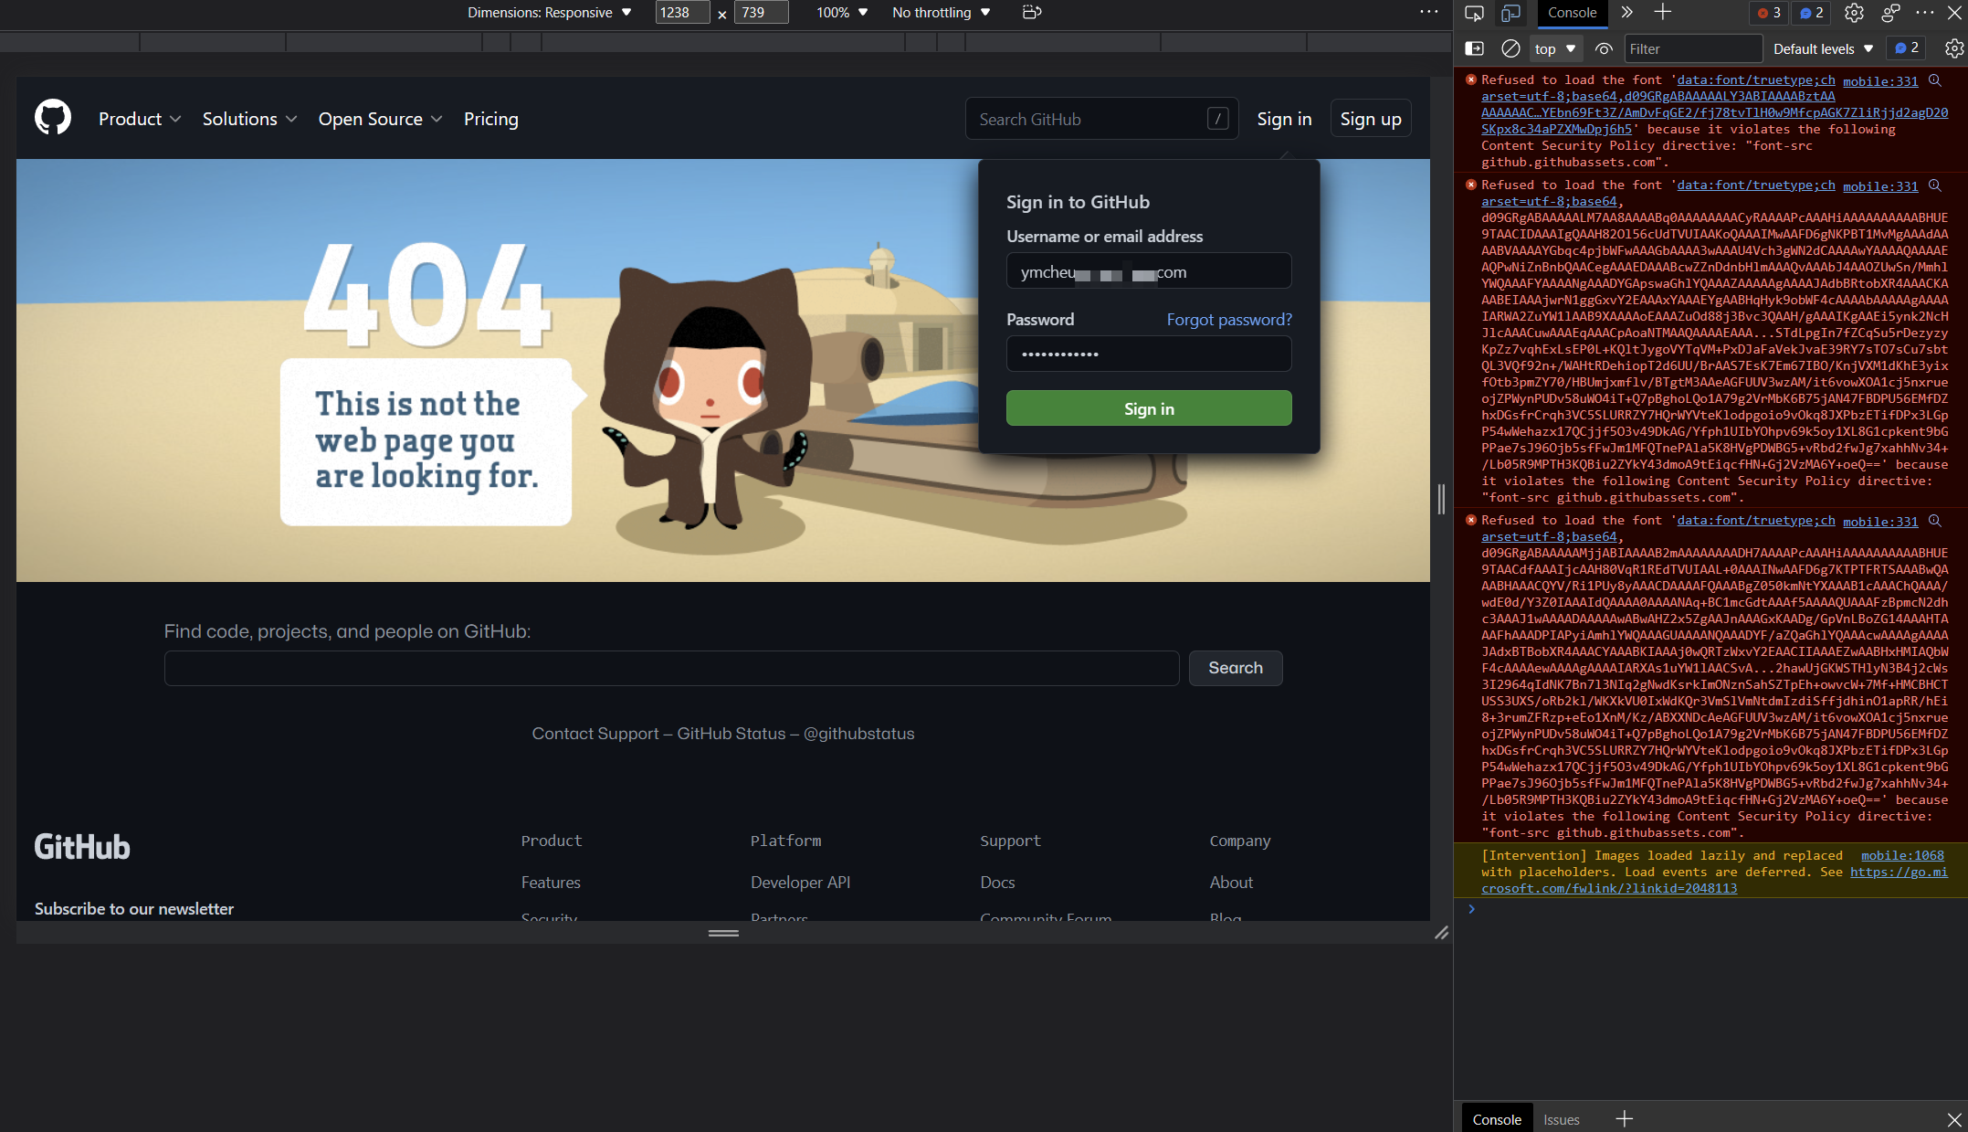Create live expression with eye icon
This screenshot has width=1968, height=1132.
pos(1604,48)
